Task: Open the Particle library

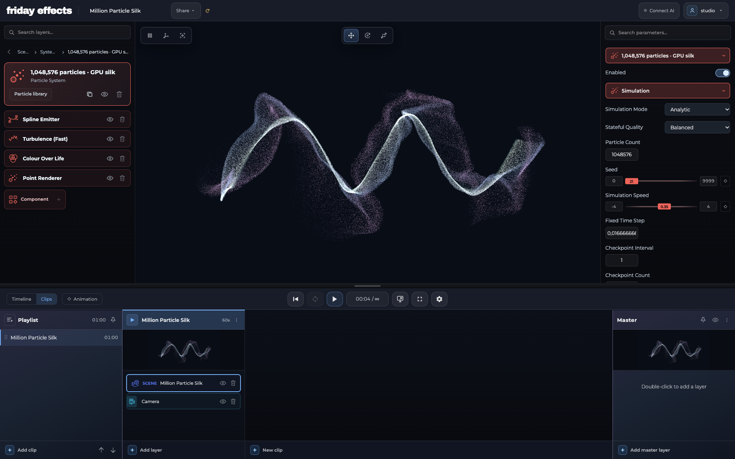Action: pyautogui.click(x=31, y=94)
